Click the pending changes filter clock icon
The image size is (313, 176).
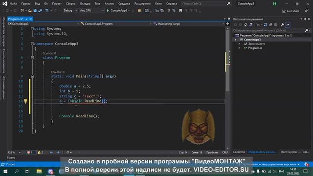pos(258,25)
